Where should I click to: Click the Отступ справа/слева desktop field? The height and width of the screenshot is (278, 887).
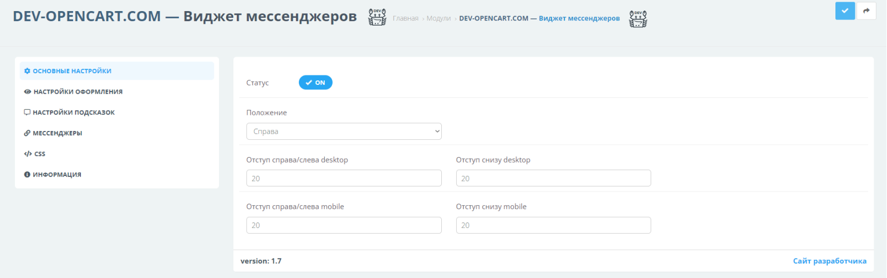coord(344,178)
